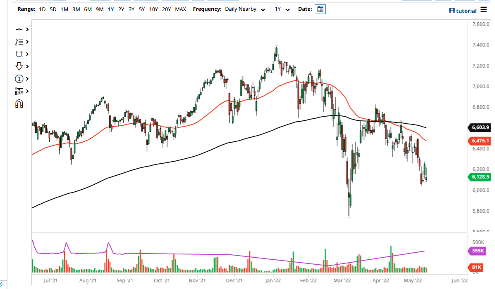
Task: Activate the 5D range option
Action: [53, 9]
